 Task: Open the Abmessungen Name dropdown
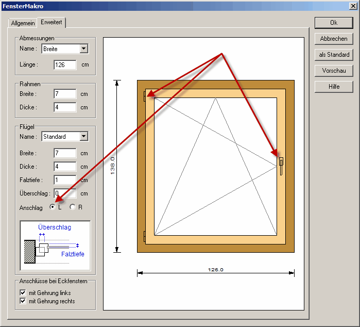84,49
